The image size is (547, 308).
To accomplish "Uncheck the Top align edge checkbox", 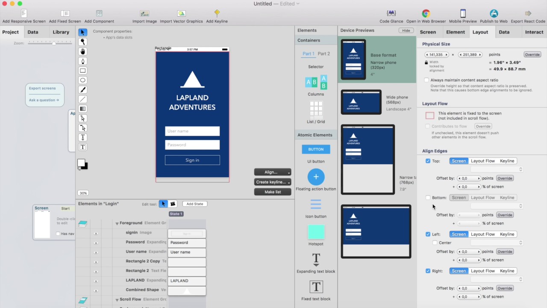I will [428, 161].
